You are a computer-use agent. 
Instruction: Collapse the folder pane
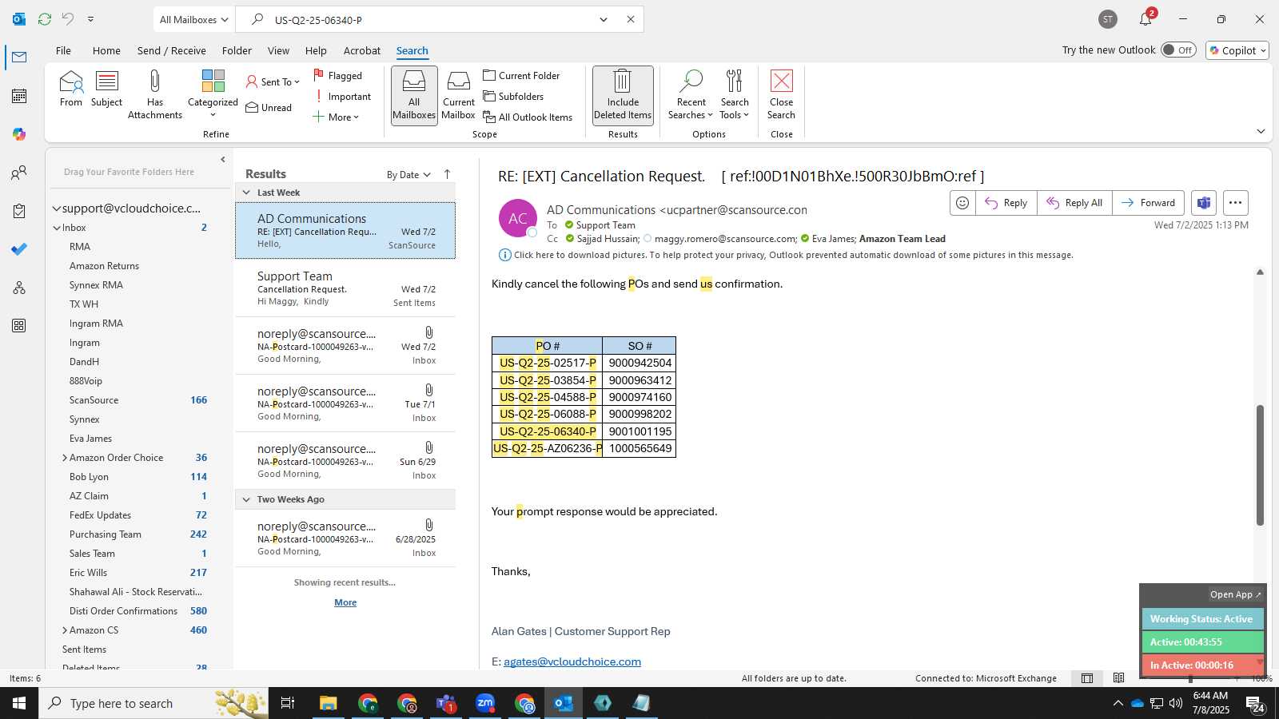point(223,160)
